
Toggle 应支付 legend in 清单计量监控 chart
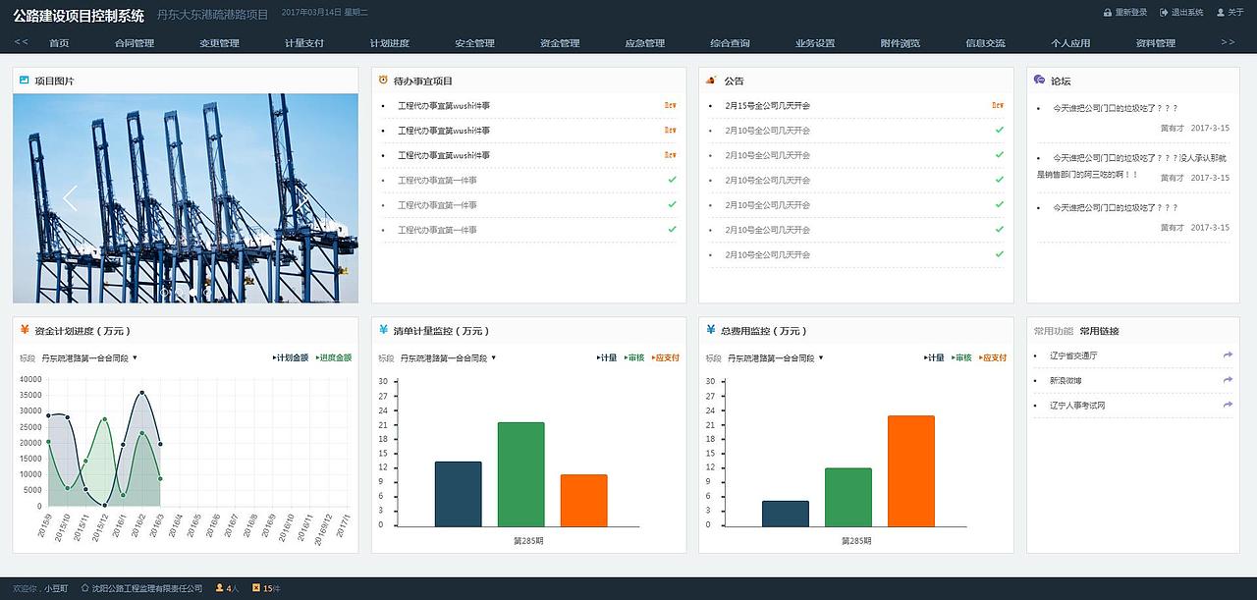coord(666,358)
